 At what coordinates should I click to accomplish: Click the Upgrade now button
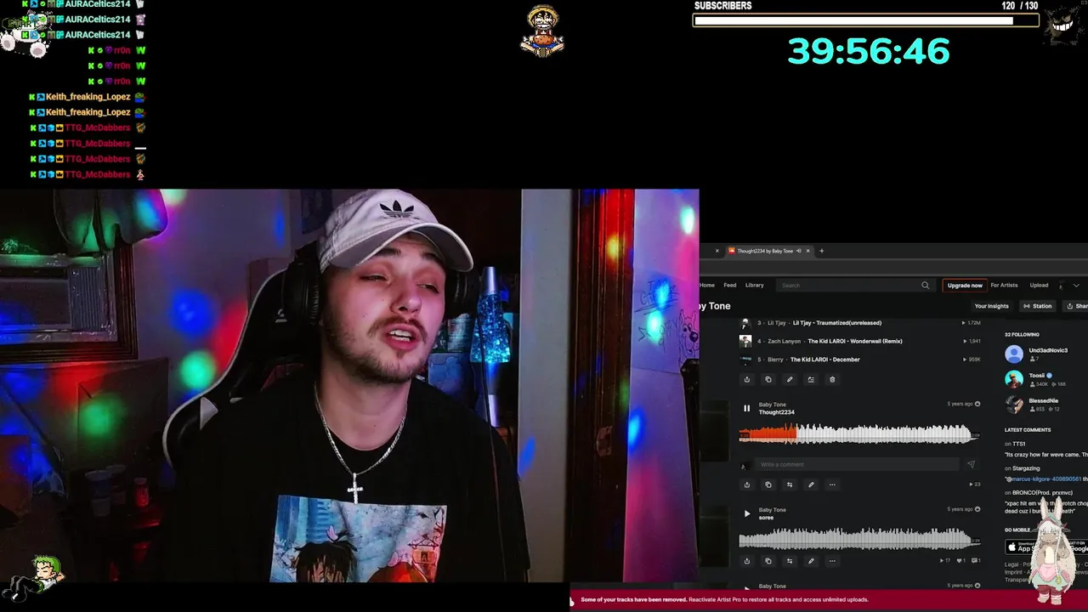pos(965,286)
